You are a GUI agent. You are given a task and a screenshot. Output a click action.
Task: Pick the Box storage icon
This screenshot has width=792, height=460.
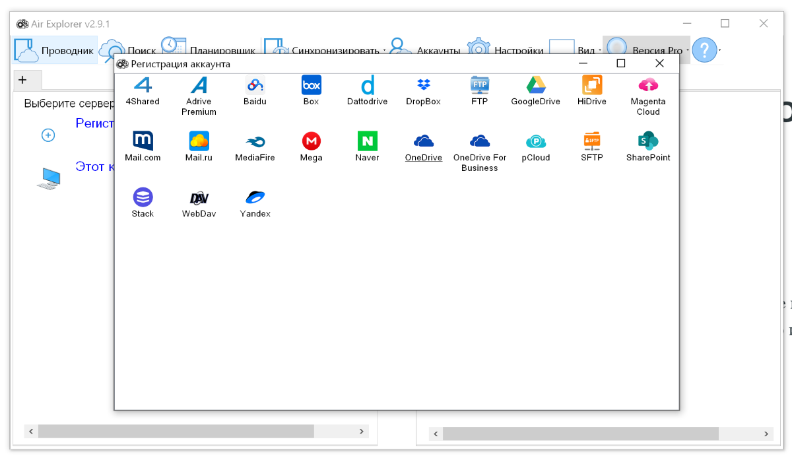[x=311, y=85]
